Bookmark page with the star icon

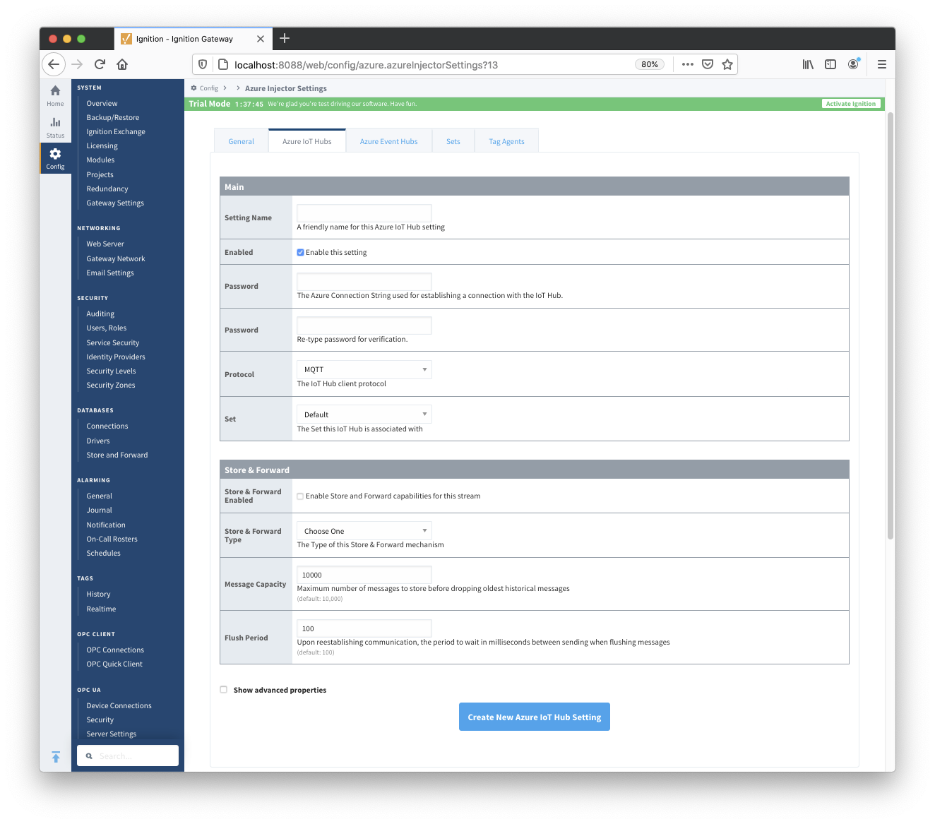click(x=727, y=64)
